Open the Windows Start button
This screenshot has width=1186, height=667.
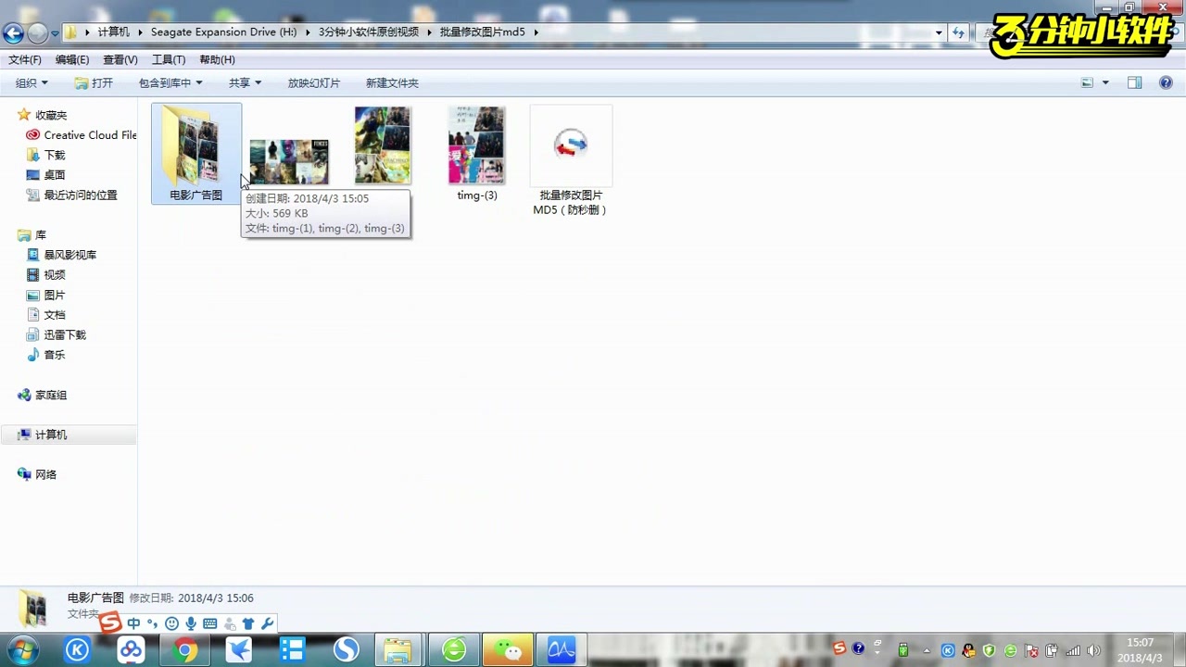[x=22, y=649]
